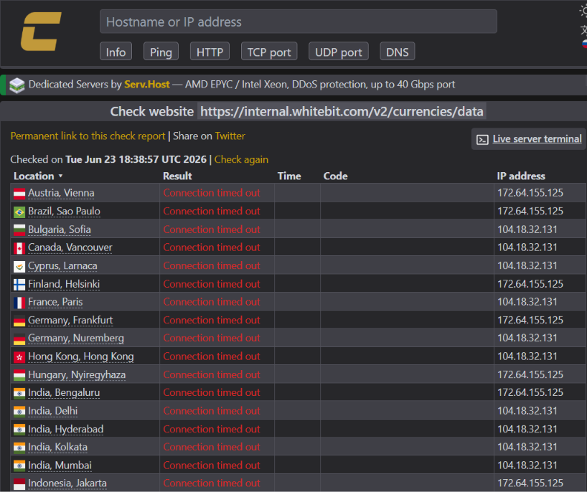Open the India, Hyderabad location link
The image size is (587, 492).
click(x=65, y=429)
